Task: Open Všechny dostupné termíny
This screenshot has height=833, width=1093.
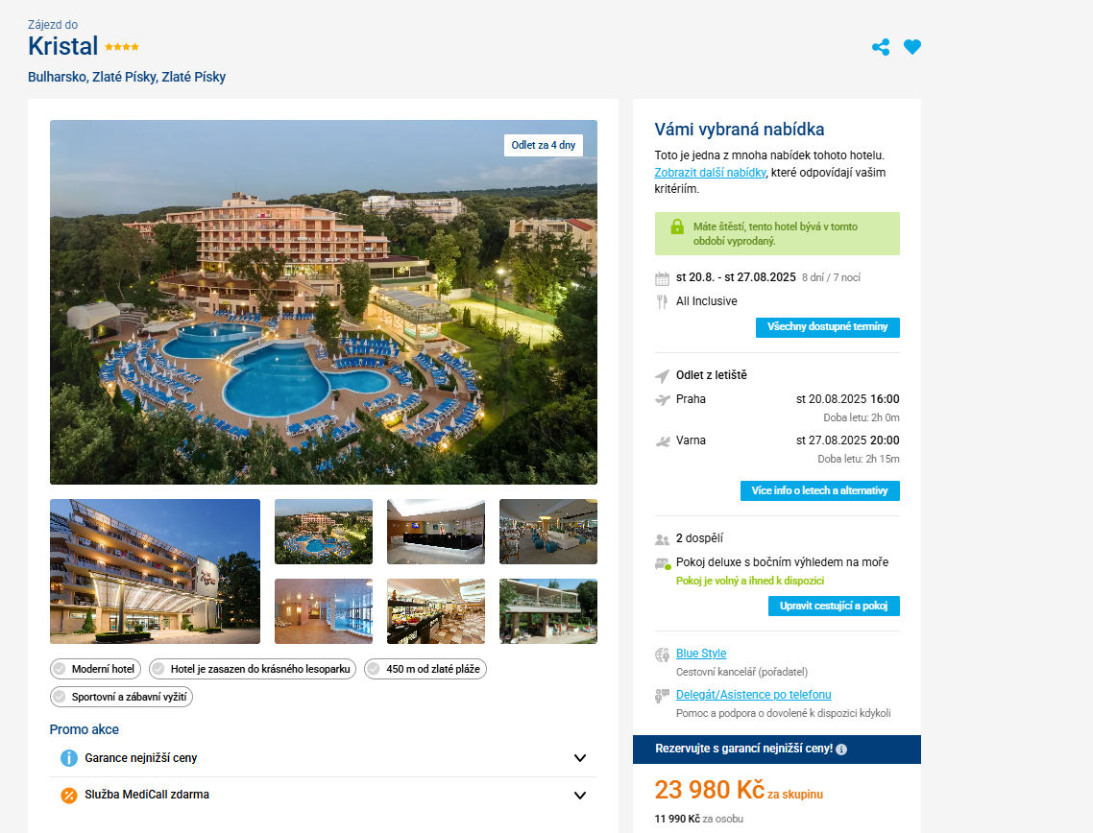Action: point(827,327)
